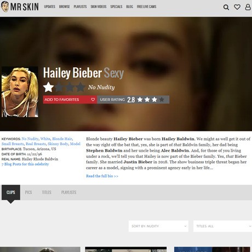Viewport: 252px width, 252px height.
Task: Open the search magnifier icon
Action: (226, 7)
